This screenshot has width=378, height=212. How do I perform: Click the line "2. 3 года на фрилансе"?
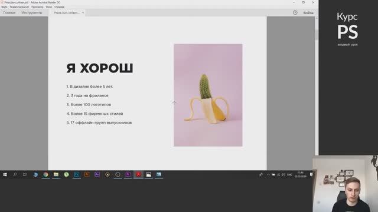pos(87,95)
